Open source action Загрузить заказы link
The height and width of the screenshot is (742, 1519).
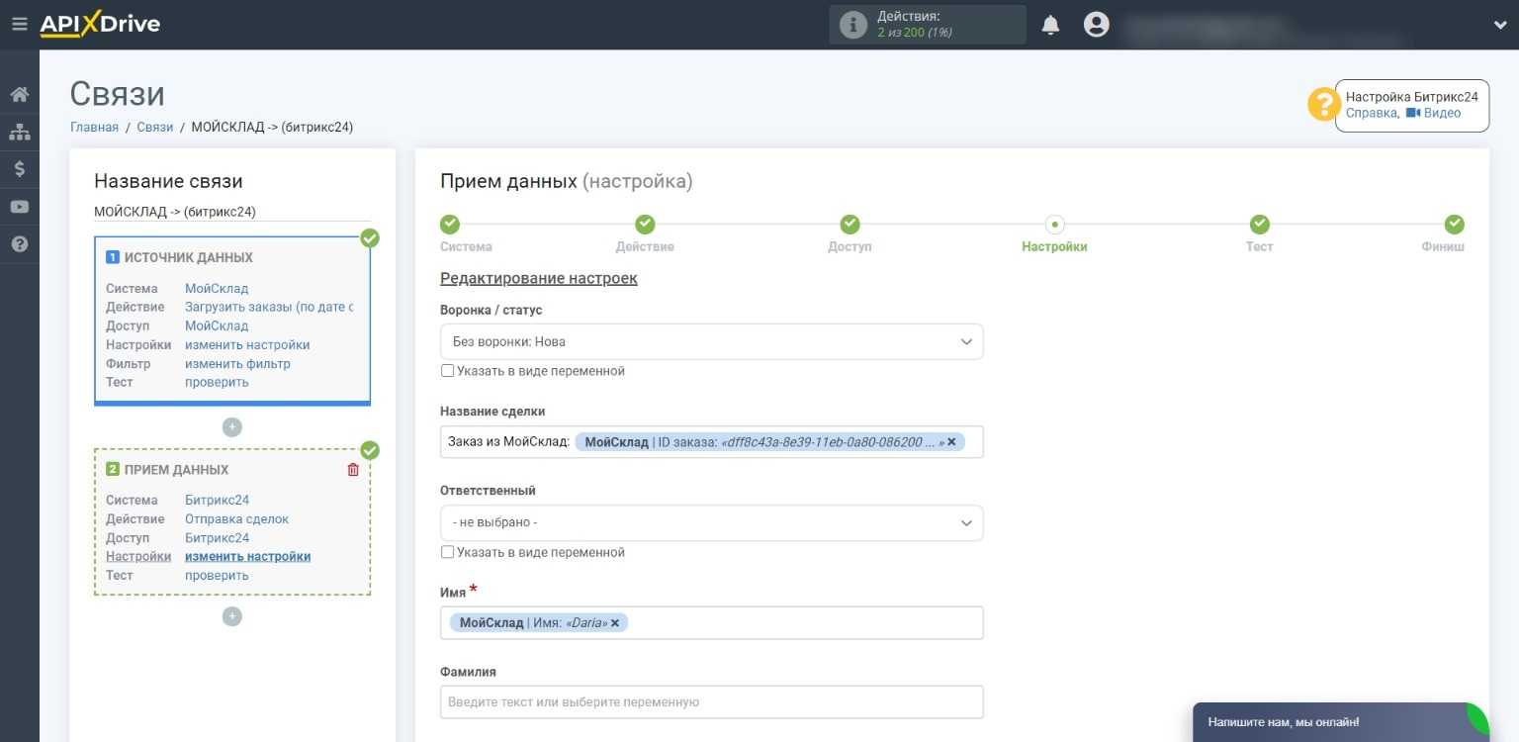(269, 308)
